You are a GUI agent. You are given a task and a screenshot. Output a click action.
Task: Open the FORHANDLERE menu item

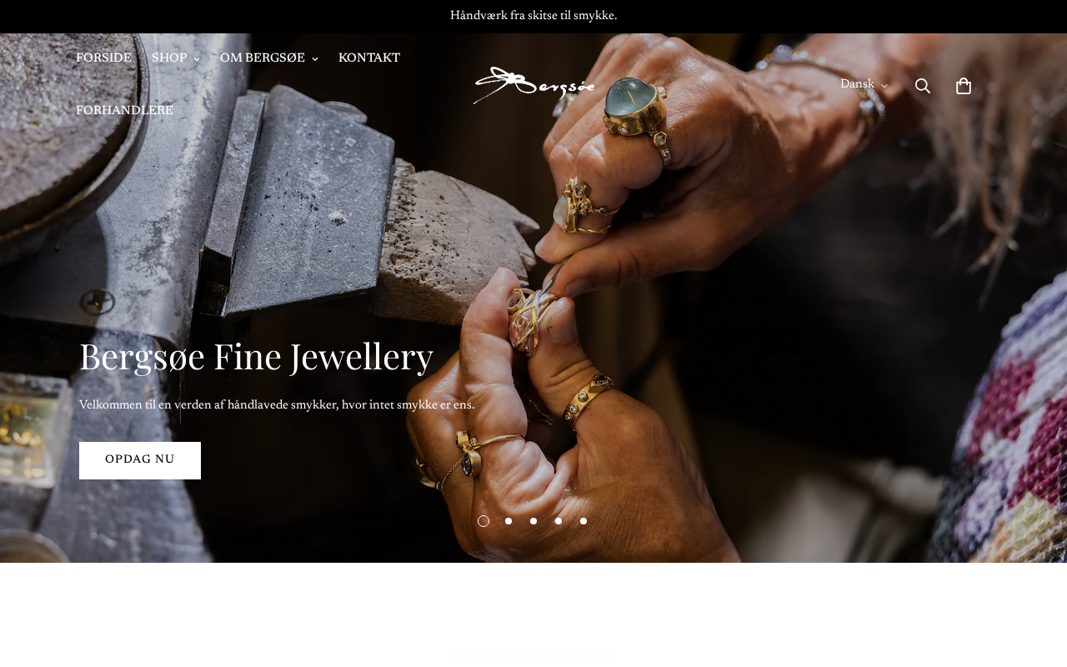(x=124, y=111)
